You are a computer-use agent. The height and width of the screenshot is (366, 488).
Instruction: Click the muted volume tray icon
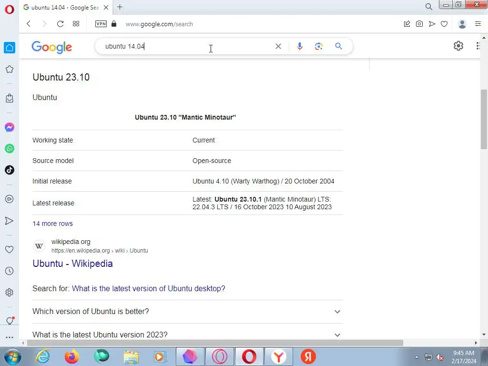440,357
